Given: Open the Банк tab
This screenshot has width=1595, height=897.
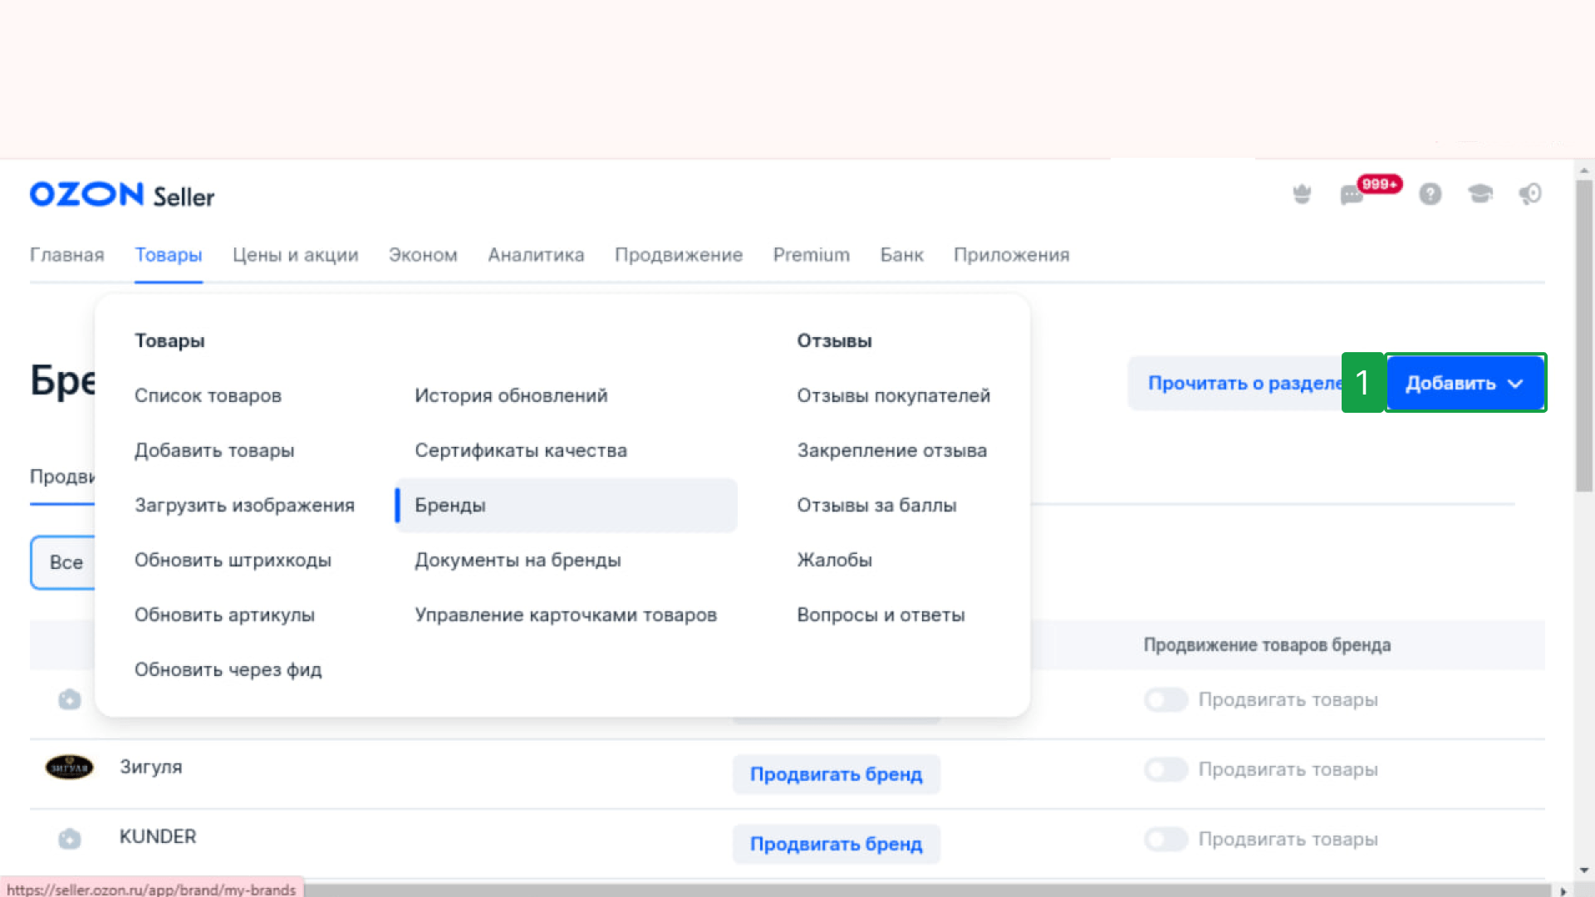Looking at the screenshot, I should click(901, 255).
